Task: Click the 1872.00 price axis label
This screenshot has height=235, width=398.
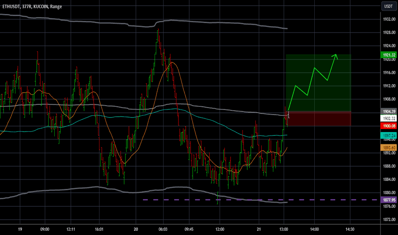Action: pos(389,219)
